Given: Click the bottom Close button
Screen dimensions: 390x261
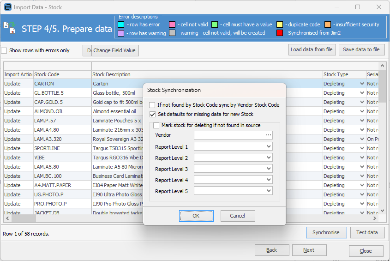Looking at the screenshot, I should coord(366,251).
